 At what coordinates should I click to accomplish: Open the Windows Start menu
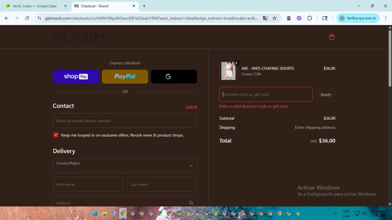[x=95, y=213]
